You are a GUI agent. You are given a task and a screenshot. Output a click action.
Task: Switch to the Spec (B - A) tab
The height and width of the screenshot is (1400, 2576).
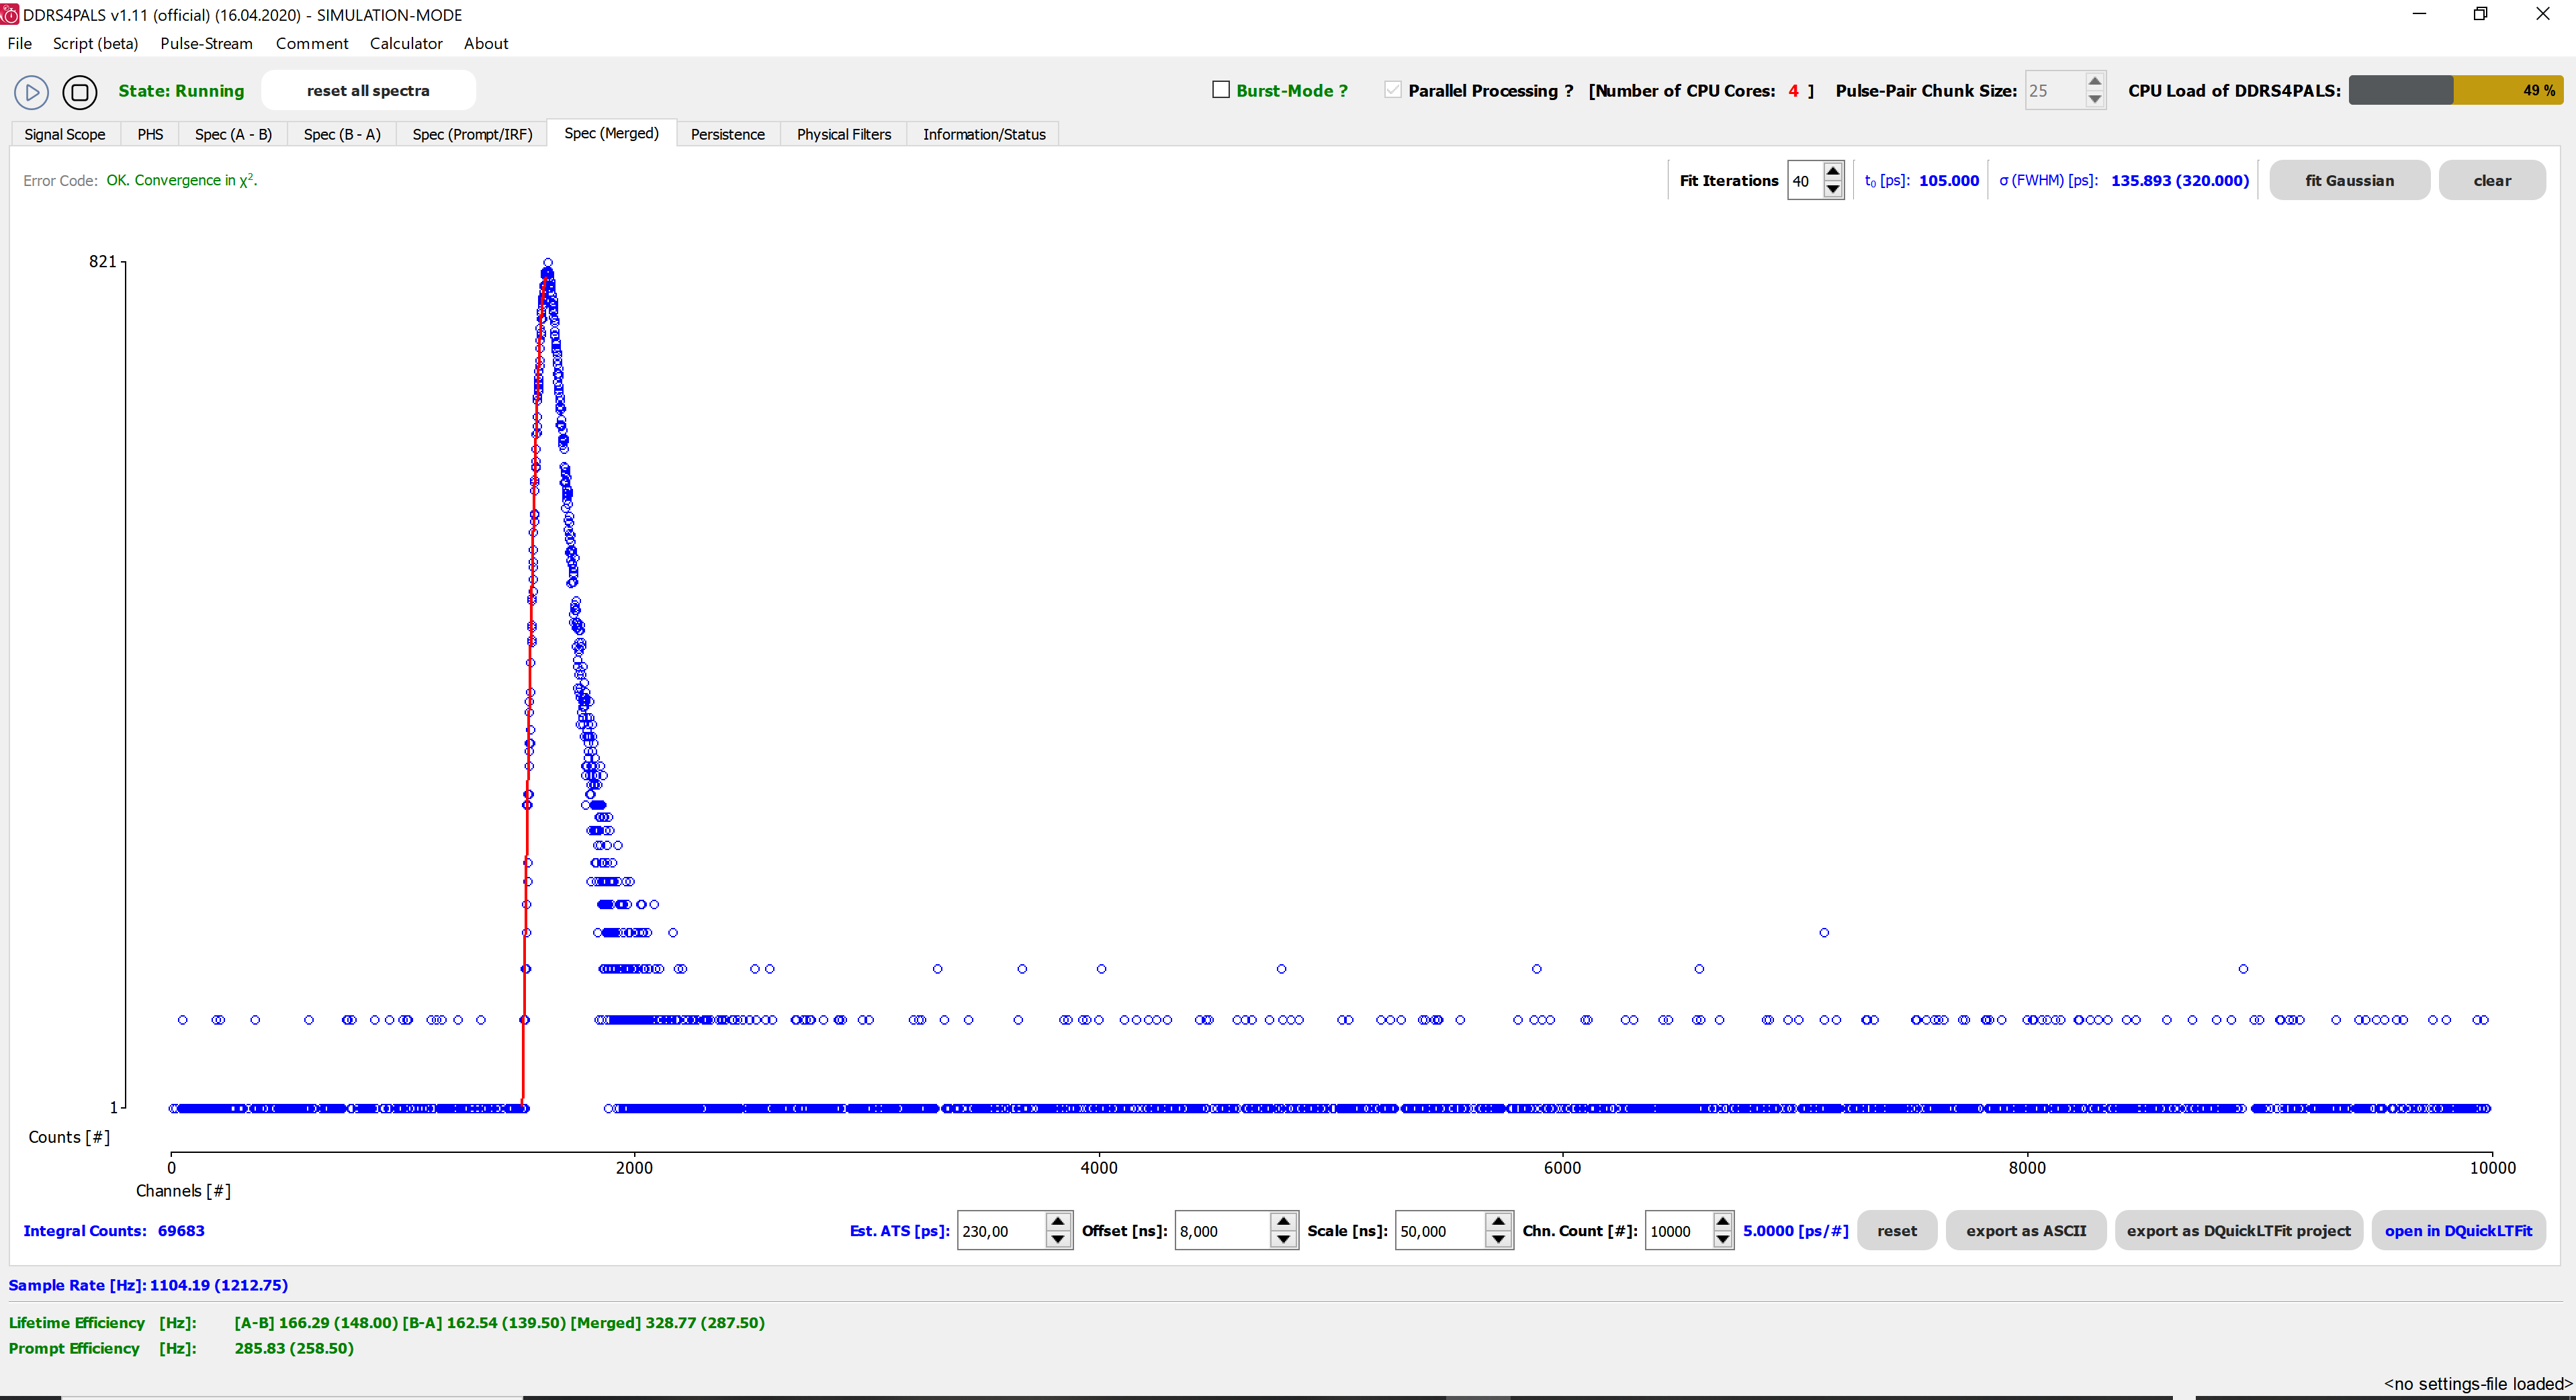pyautogui.click(x=342, y=134)
